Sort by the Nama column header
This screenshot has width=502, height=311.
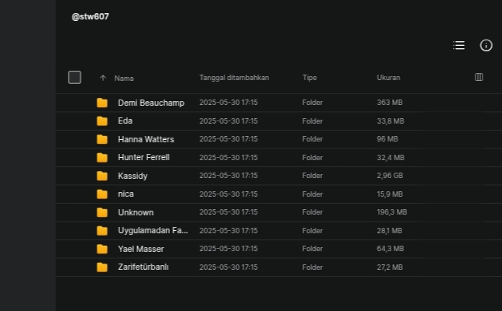click(124, 79)
